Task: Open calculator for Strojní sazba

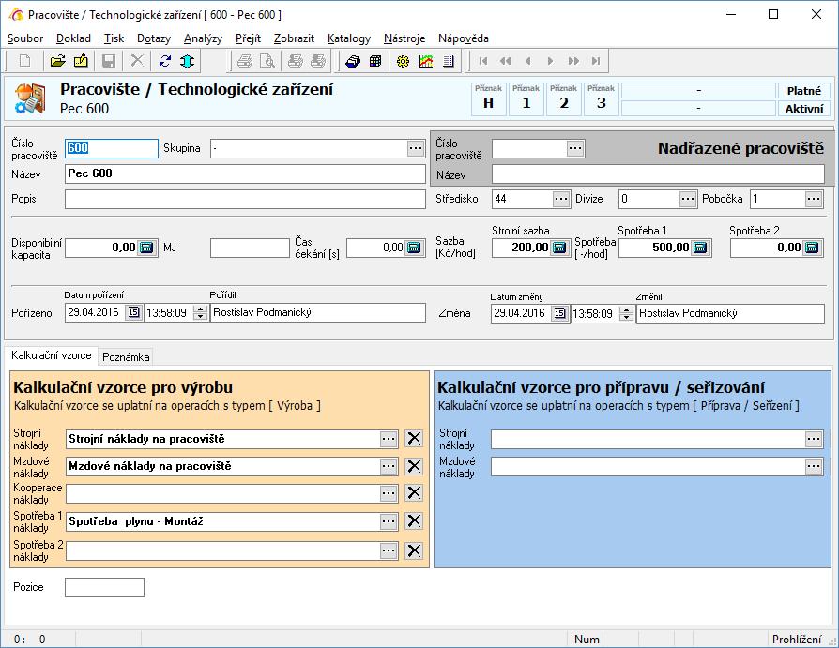Action: [x=559, y=248]
